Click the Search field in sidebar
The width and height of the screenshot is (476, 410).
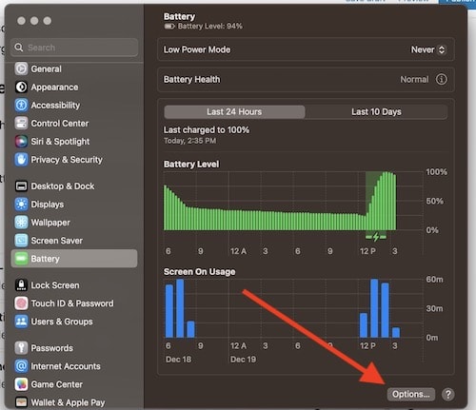tap(74, 48)
